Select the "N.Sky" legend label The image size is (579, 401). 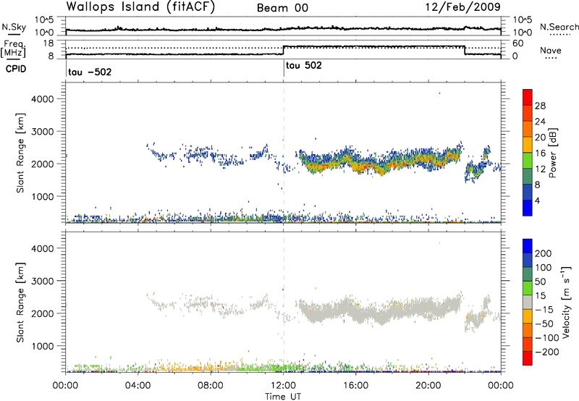coord(14,27)
